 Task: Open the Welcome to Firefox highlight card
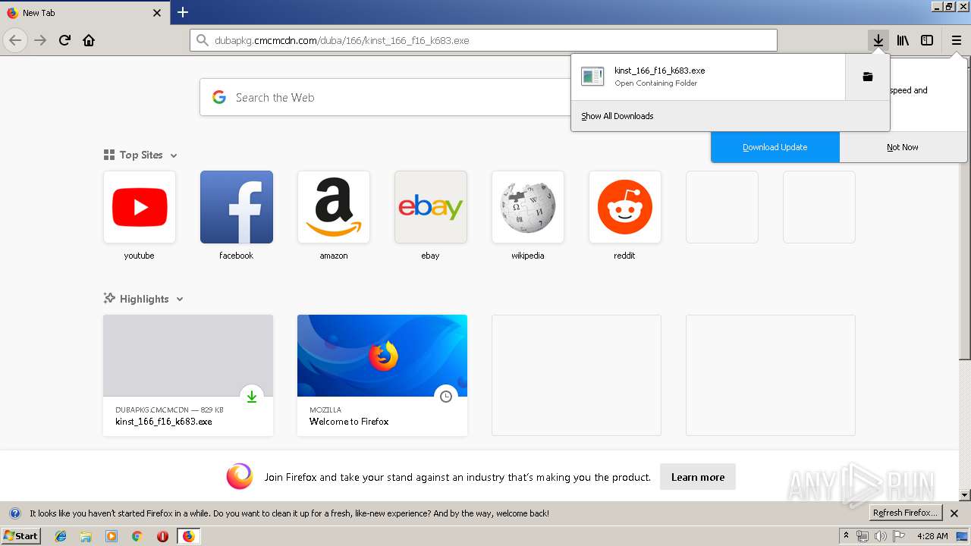click(382, 375)
